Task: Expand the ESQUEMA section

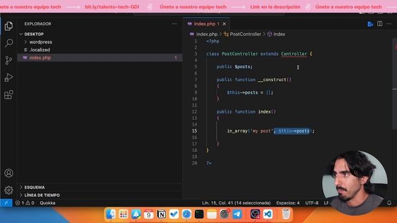Action: pos(35,187)
